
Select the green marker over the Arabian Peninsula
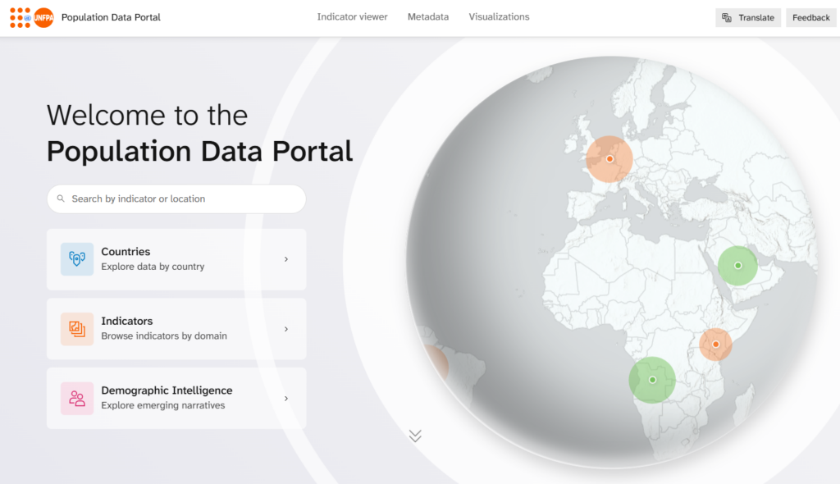(737, 266)
